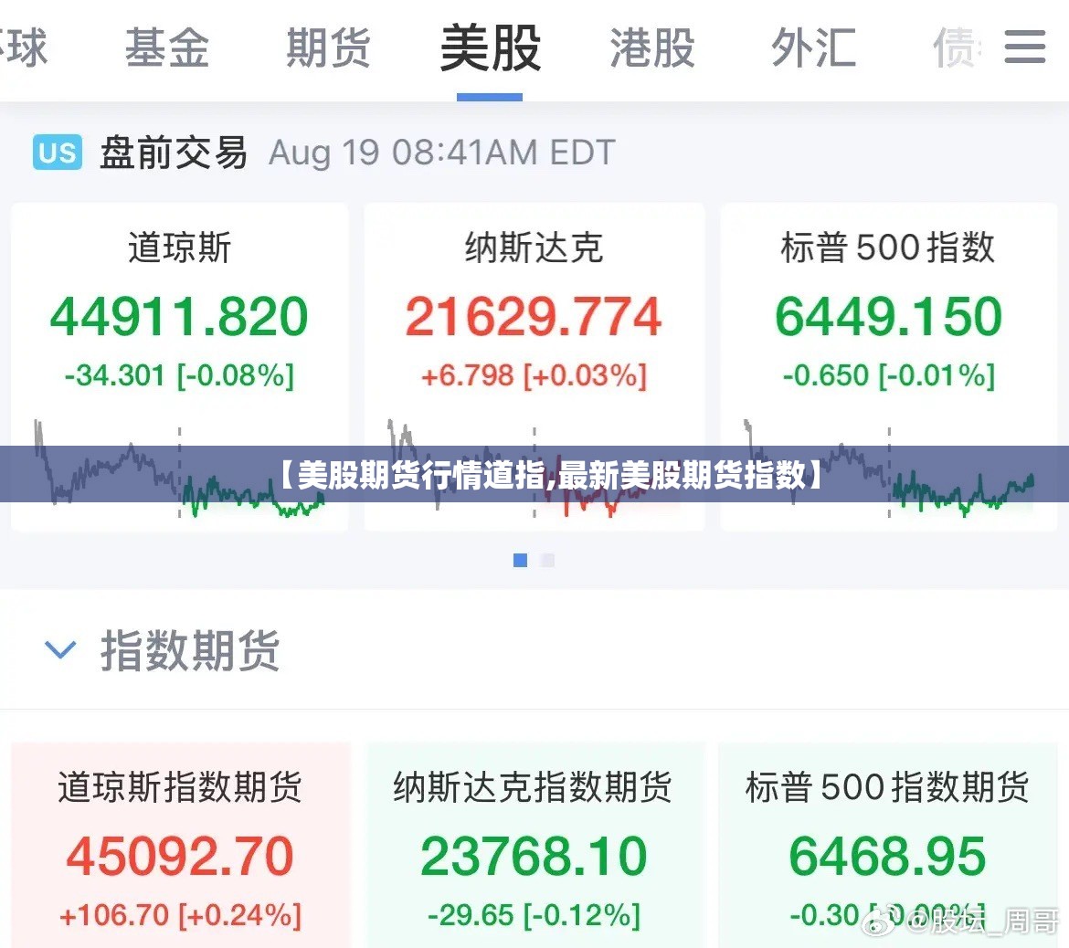This screenshot has height=948, width=1069.
Task: Click the -0.650 [-0.01%] change
Action: (888, 375)
